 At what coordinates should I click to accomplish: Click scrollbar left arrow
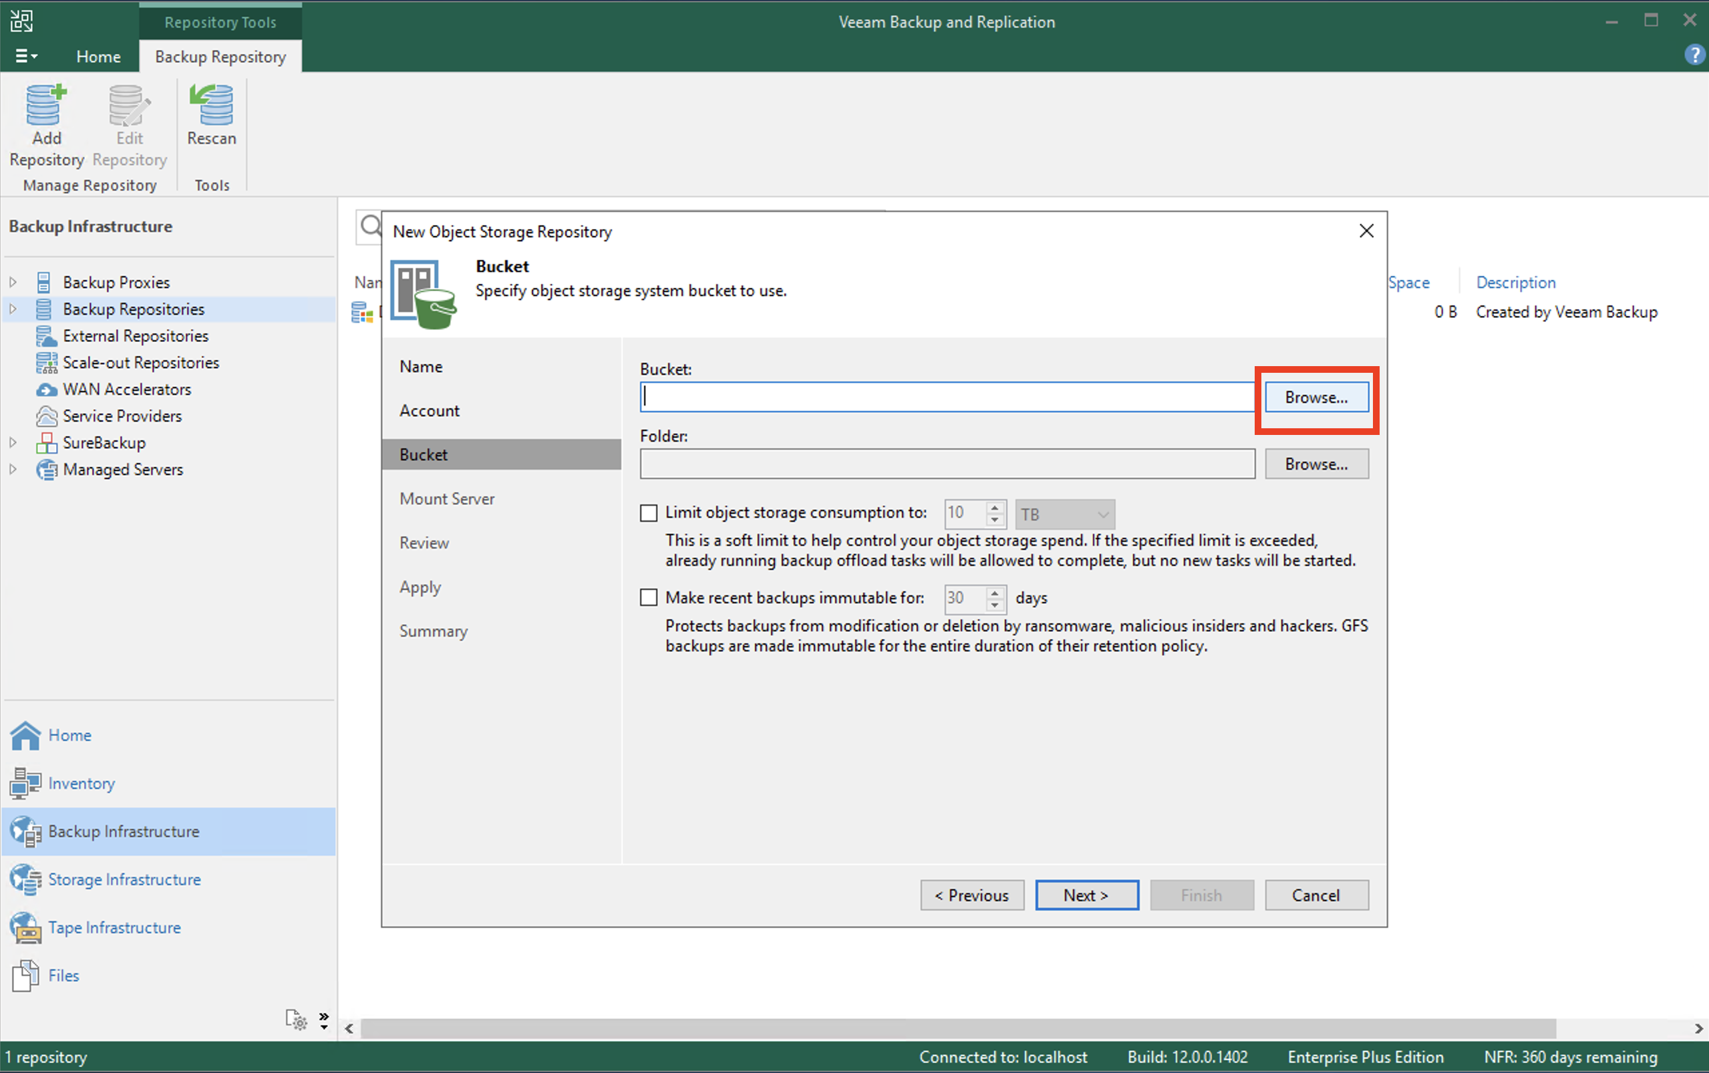pos(349,1028)
